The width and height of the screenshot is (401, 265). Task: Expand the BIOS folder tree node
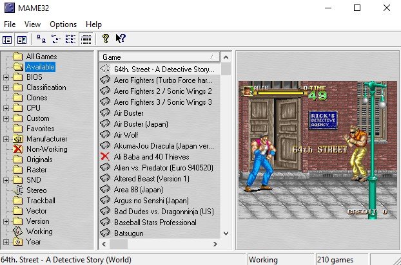[6, 77]
